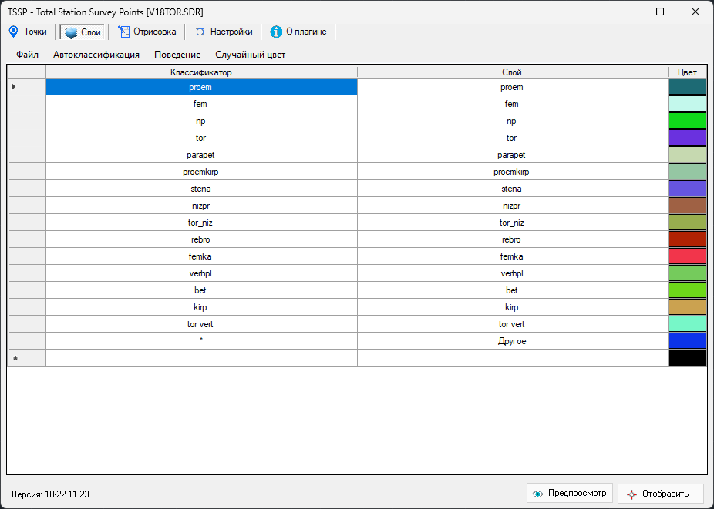Image resolution: width=714 pixels, height=509 pixels.
Task: Select the row header of the proem row
Action: tap(26, 87)
